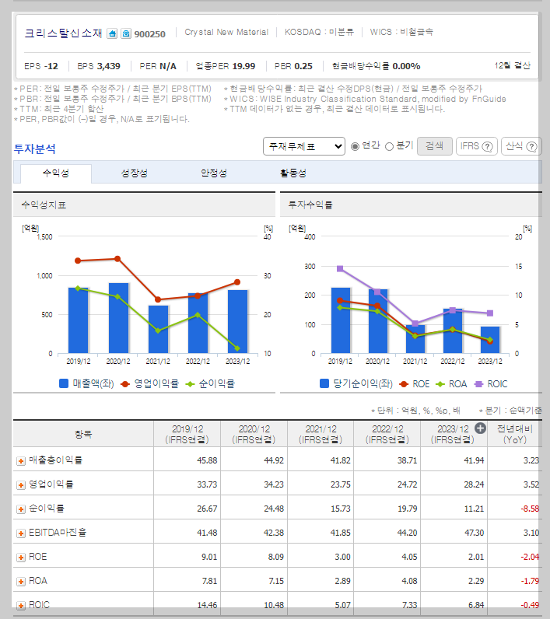The image size is (550, 619).
Task: Click the 영업이익률 2023/12 value 28.24
Action: 474,484
